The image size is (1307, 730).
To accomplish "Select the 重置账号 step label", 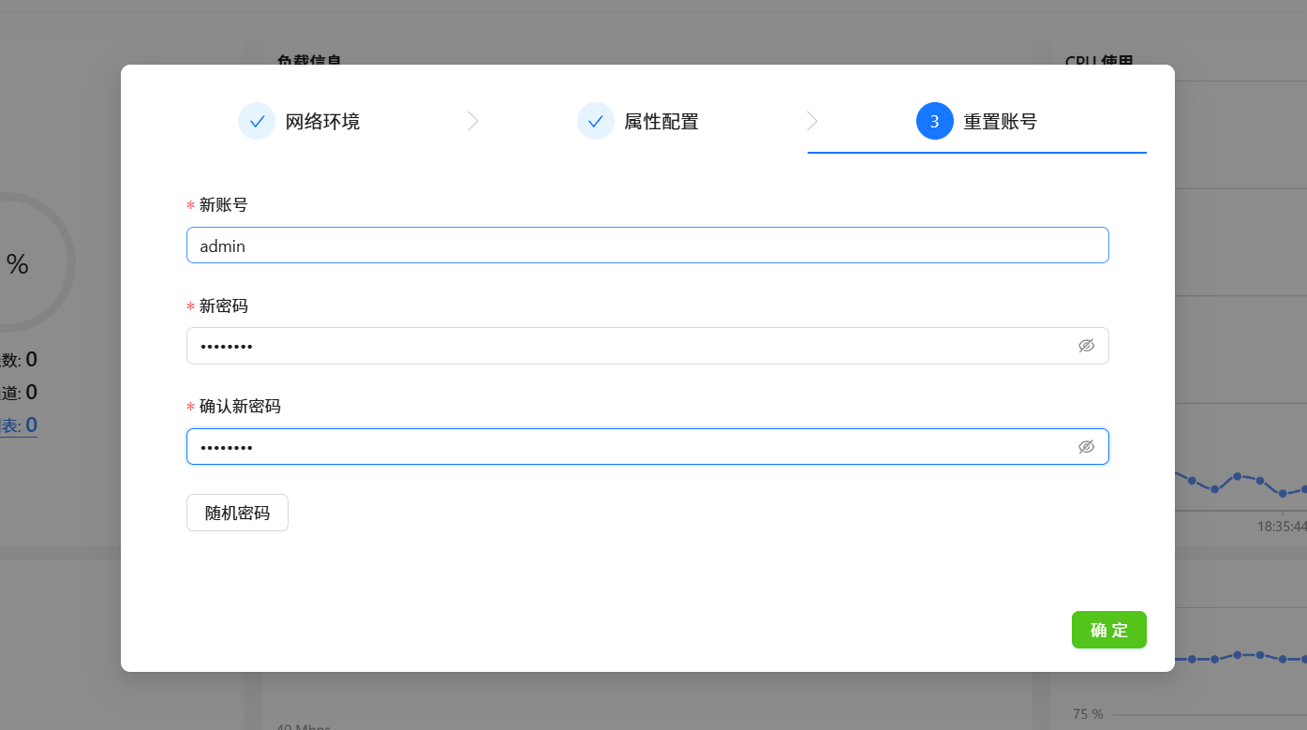I will [x=1000, y=121].
